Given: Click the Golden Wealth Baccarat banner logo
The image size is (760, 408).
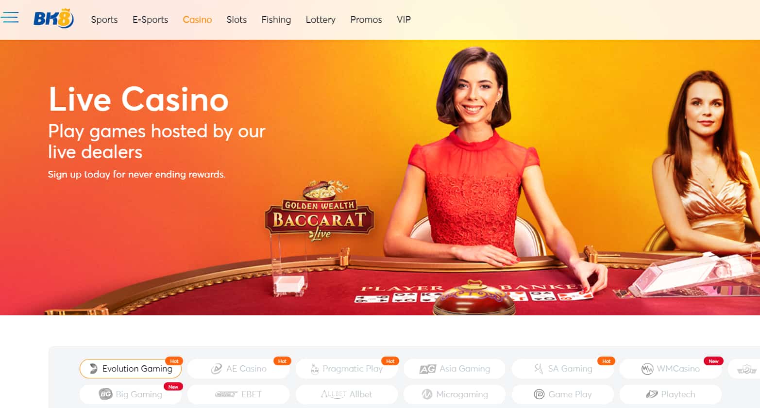Looking at the screenshot, I should [320, 212].
